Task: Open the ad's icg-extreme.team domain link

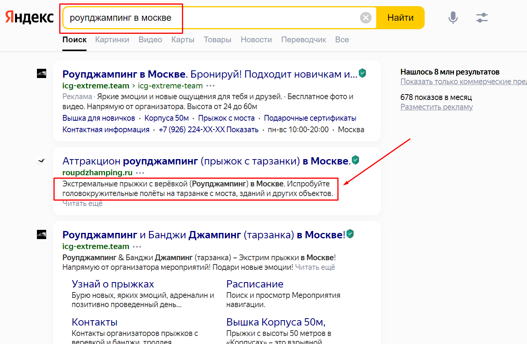Action: point(96,85)
